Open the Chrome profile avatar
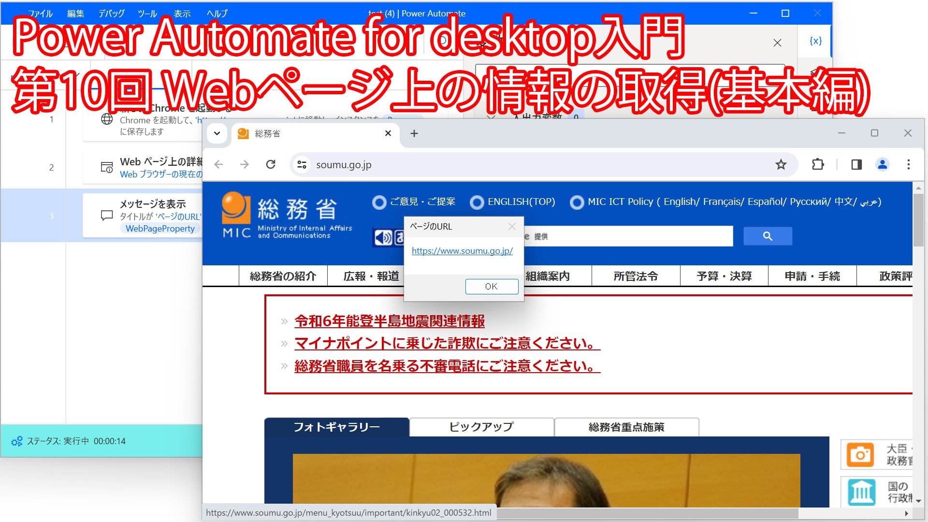 (x=883, y=165)
